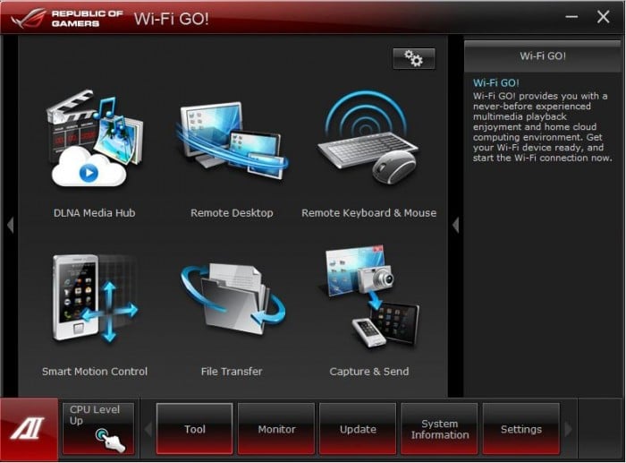Open the bottom bar Settings button
This screenshot has width=626, height=463.
[520, 429]
